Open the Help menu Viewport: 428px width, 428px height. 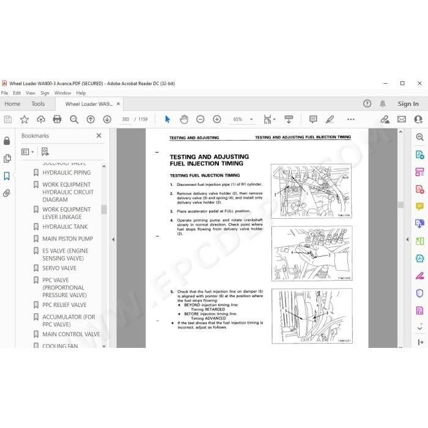point(81,93)
